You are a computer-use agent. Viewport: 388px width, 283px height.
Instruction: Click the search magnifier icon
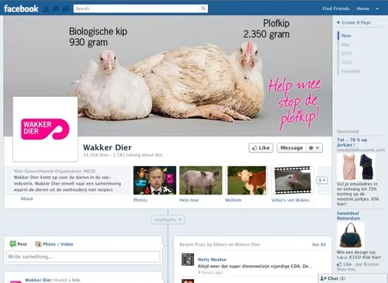tap(203, 9)
